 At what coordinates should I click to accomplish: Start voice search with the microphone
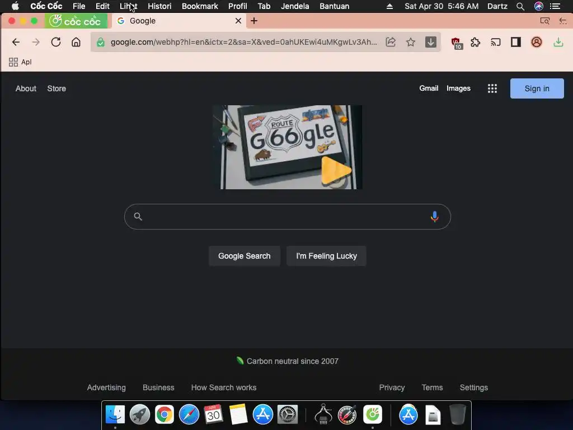click(x=434, y=217)
